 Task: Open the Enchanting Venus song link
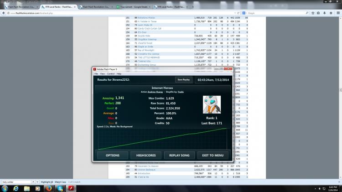[x=147, y=65]
